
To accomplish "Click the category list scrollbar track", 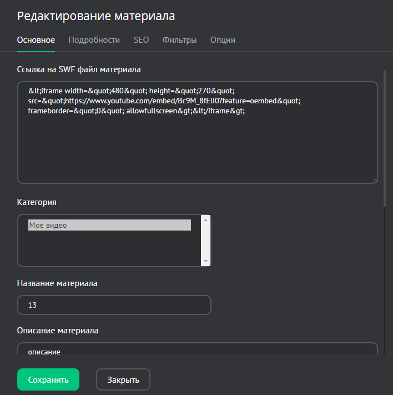I will click(205, 241).
